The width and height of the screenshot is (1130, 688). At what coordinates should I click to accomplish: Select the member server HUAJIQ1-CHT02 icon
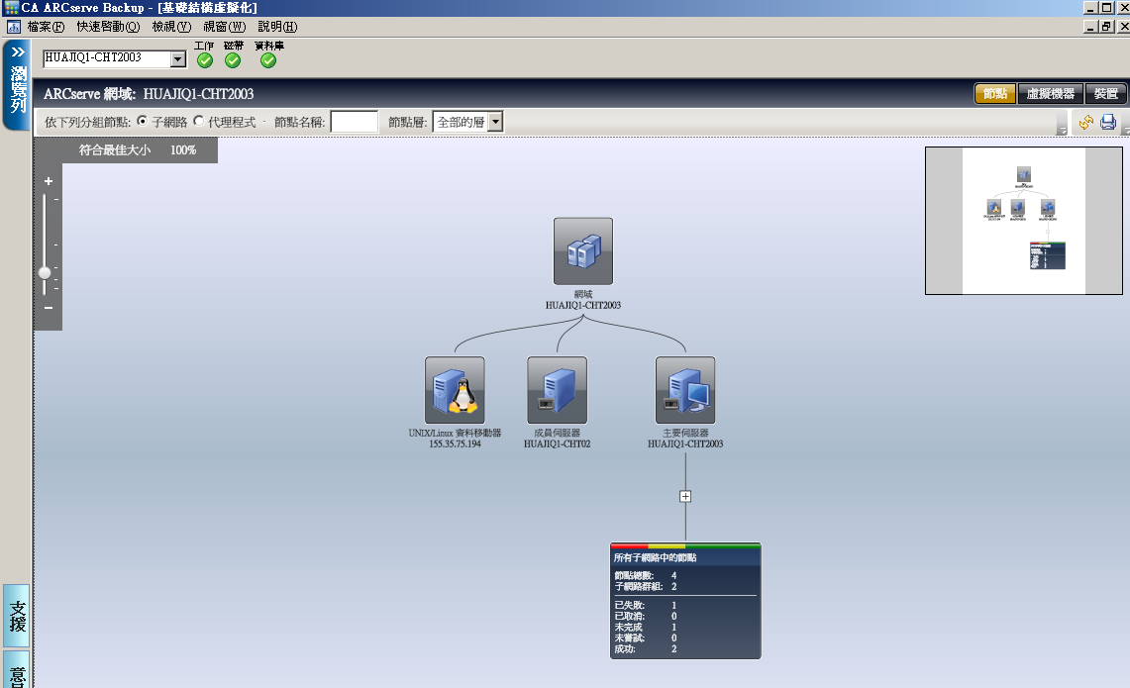557,390
